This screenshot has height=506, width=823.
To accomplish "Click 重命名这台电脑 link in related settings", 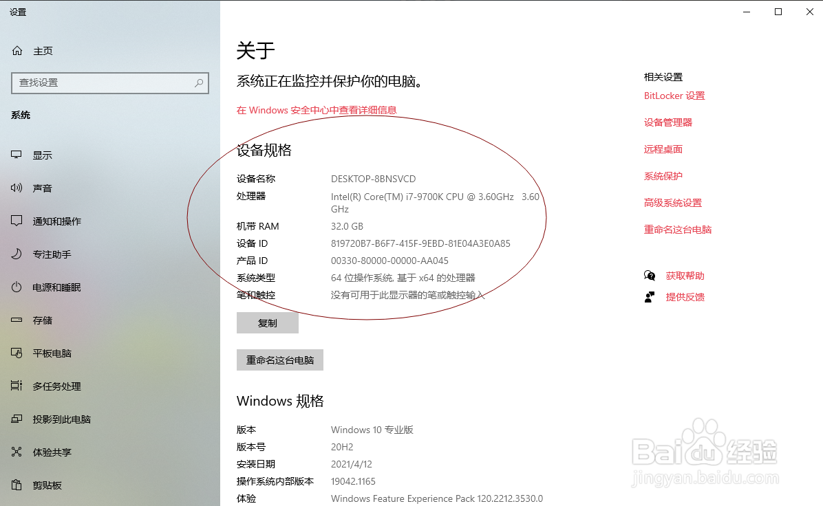I will pyautogui.click(x=678, y=230).
